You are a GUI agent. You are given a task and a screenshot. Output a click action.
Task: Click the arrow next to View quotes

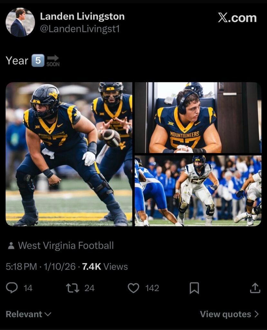(256, 314)
